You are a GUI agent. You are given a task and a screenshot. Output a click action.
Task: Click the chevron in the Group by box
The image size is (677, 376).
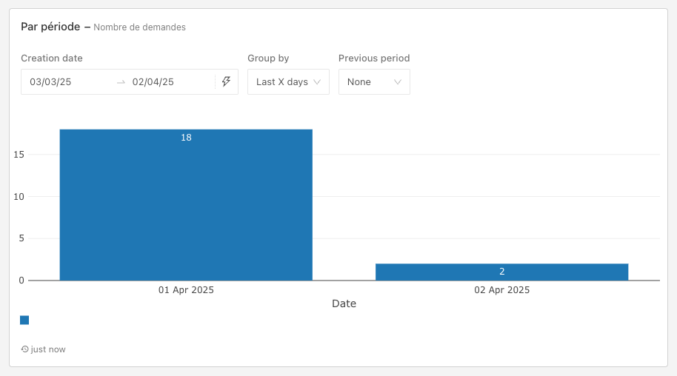point(318,82)
